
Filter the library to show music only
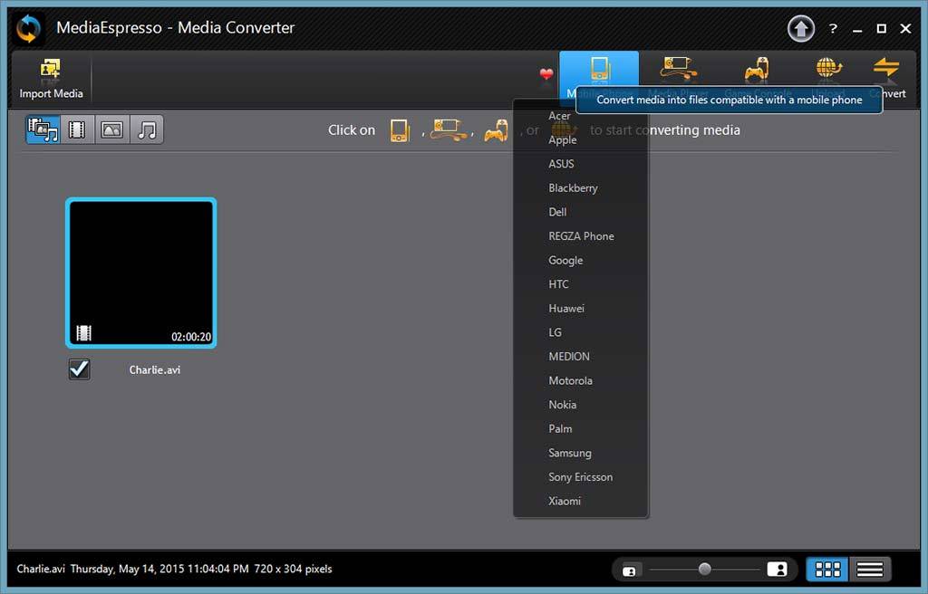pyautogui.click(x=147, y=130)
